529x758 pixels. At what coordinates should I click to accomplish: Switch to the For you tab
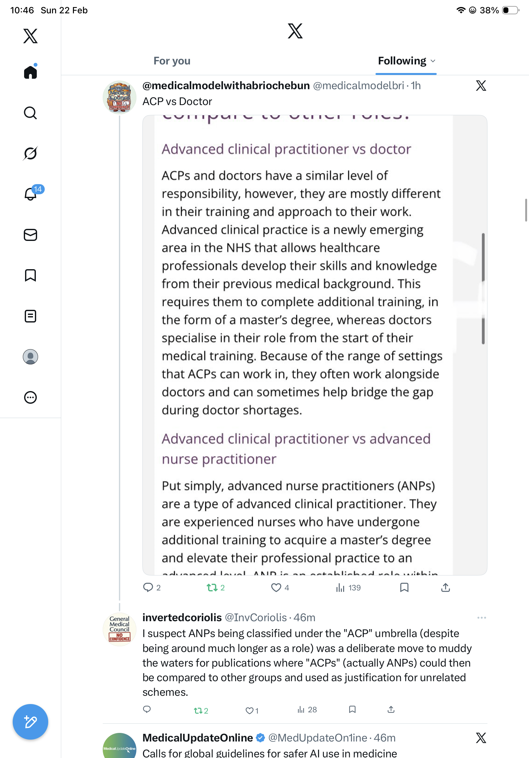172,61
